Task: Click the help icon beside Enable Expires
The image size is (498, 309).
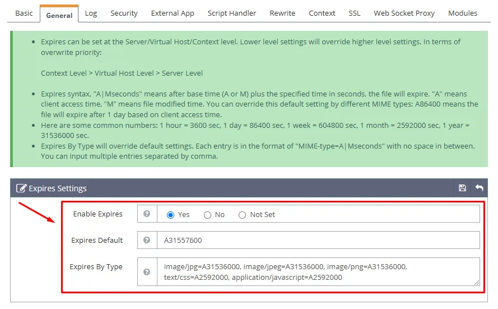Action: point(147,214)
